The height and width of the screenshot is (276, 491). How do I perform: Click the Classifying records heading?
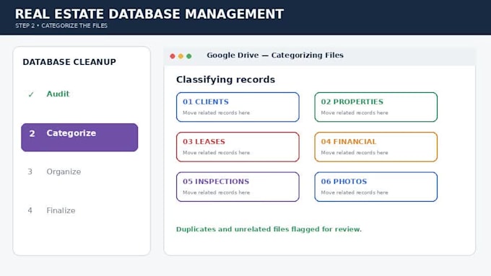click(225, 80)
